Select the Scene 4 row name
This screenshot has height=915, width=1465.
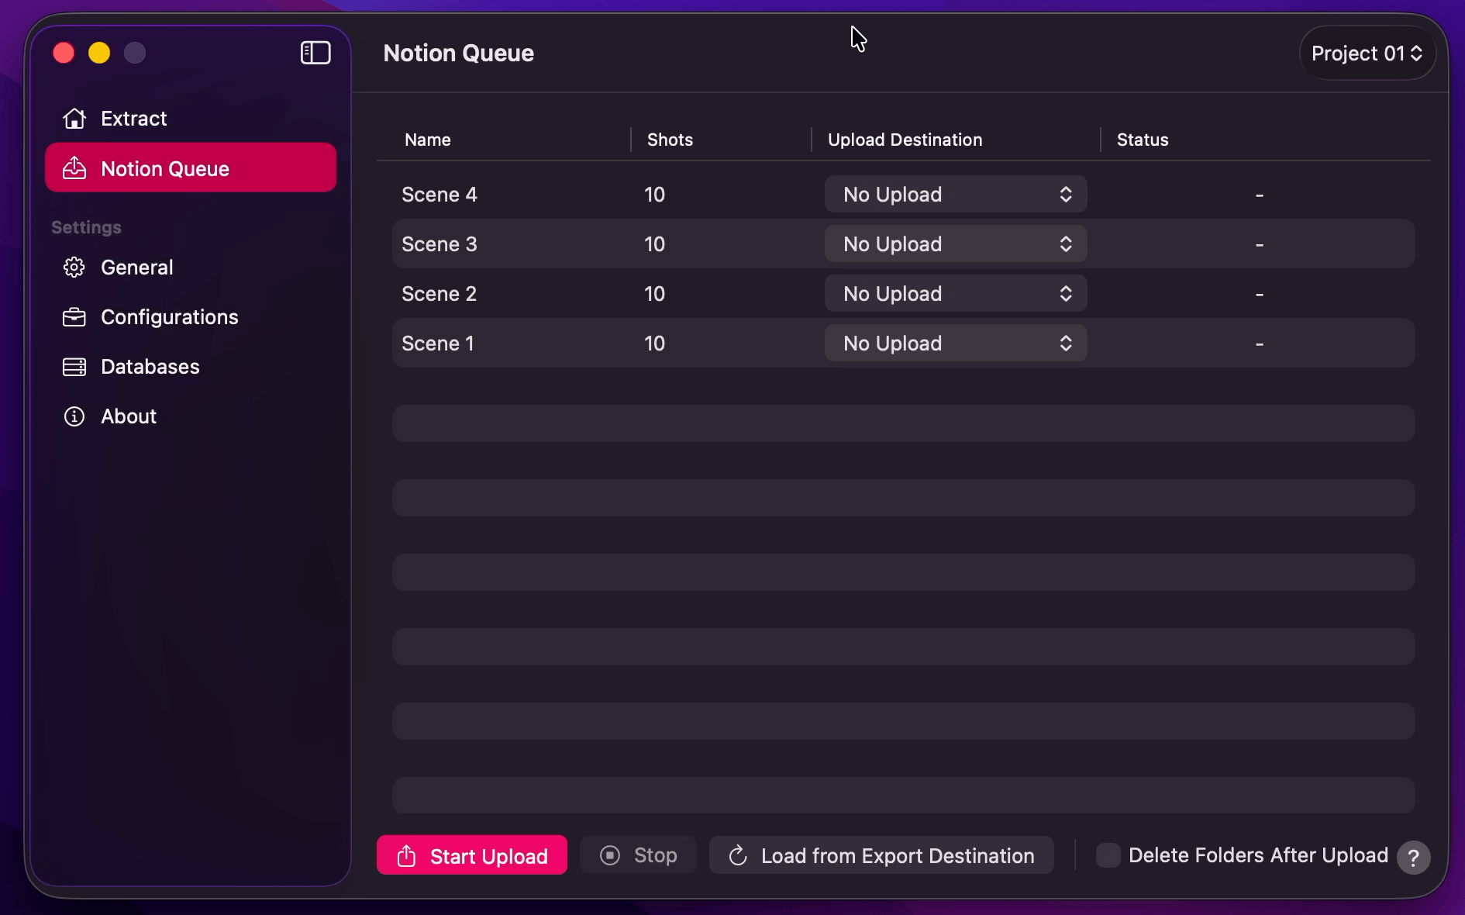pyautogui.click(x=439, y=195)
